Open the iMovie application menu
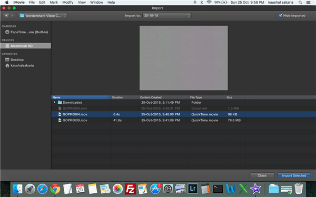This screenshot has width=316, height=197. point(19,3)
